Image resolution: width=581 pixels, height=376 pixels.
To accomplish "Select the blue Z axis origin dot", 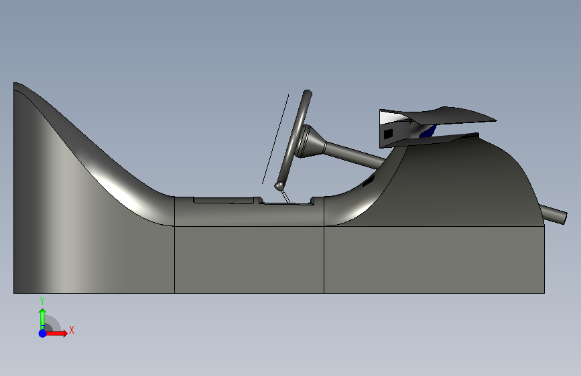I will pos(43,333).
